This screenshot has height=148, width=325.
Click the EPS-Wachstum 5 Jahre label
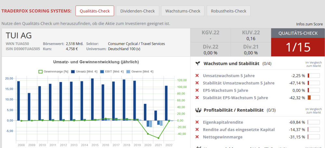coord(226,91)
